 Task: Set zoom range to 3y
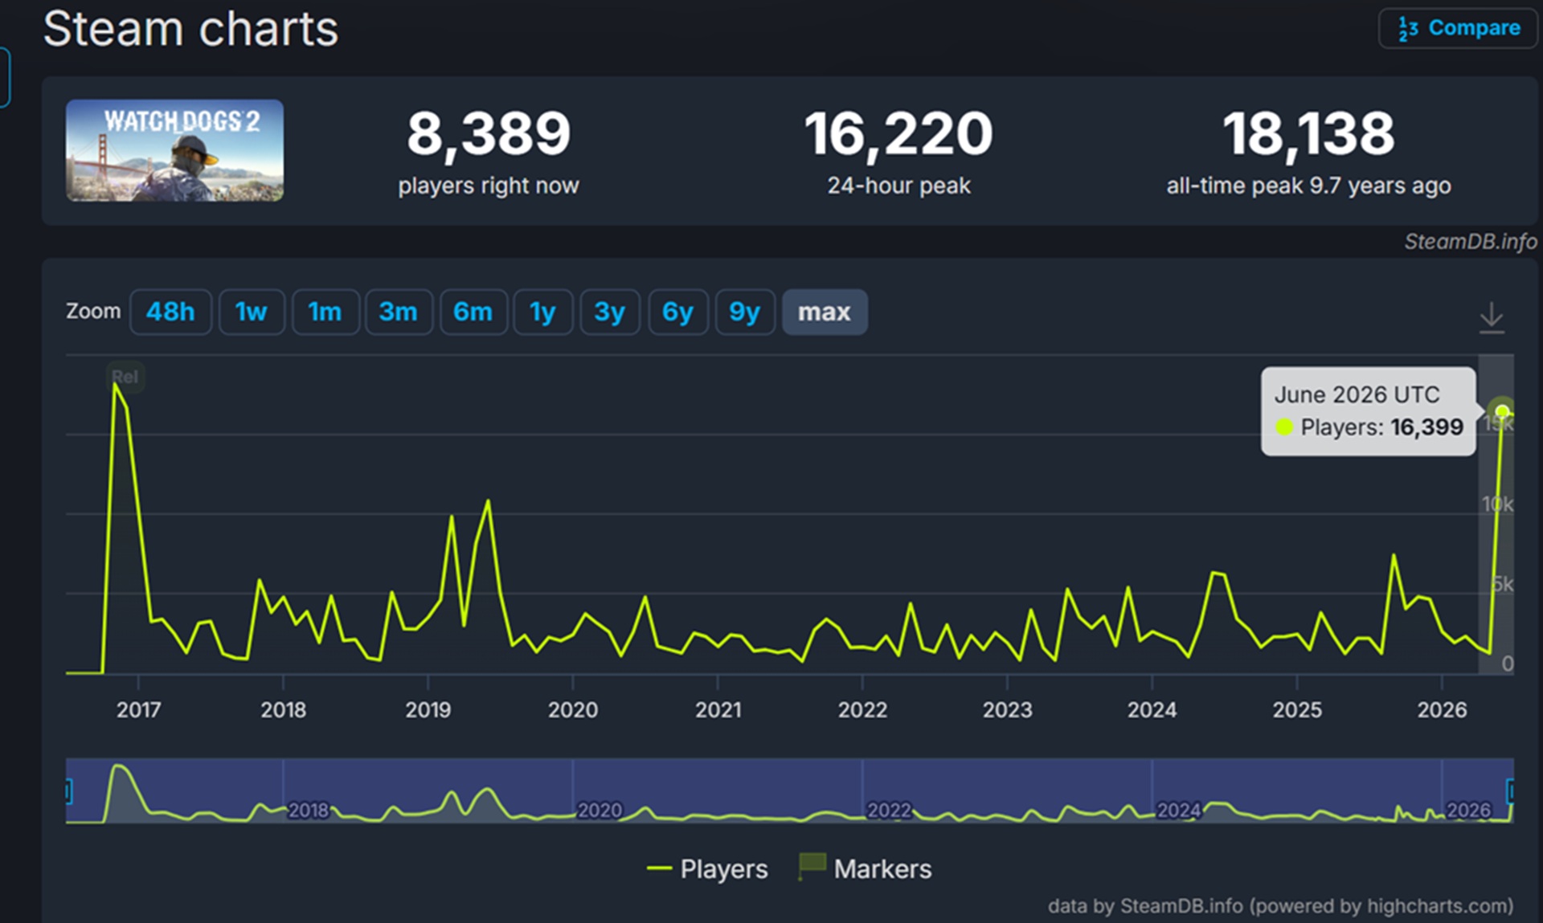(610, 312)
